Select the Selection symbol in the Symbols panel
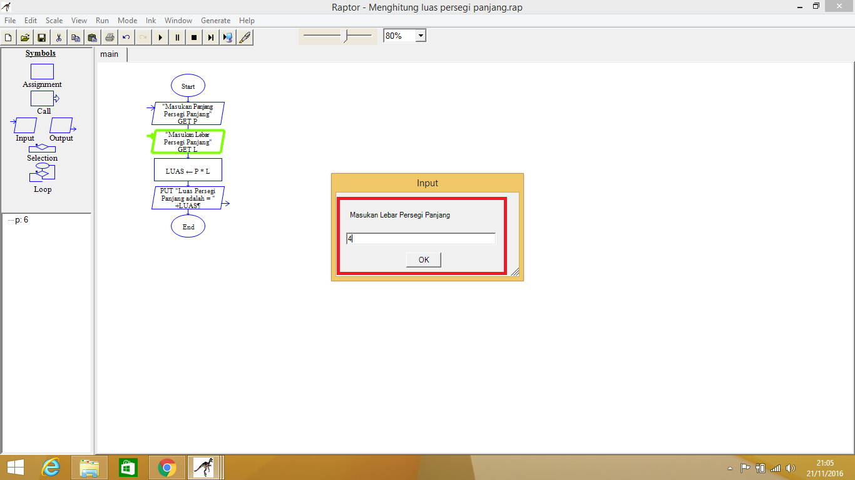The width and height of the screenshot is (855, 480). [42, 149]
